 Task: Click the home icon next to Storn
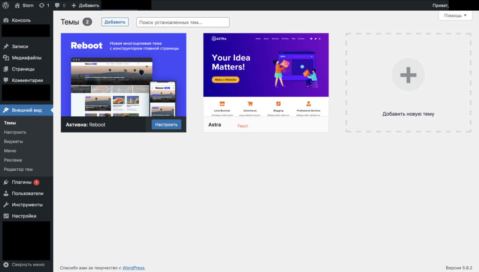[17, 6]
